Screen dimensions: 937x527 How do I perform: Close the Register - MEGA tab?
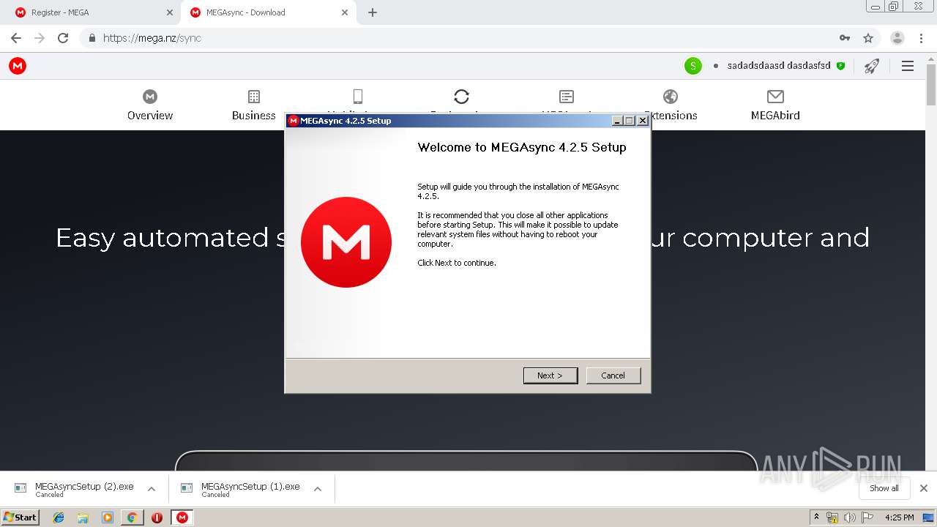coord(170,12)
